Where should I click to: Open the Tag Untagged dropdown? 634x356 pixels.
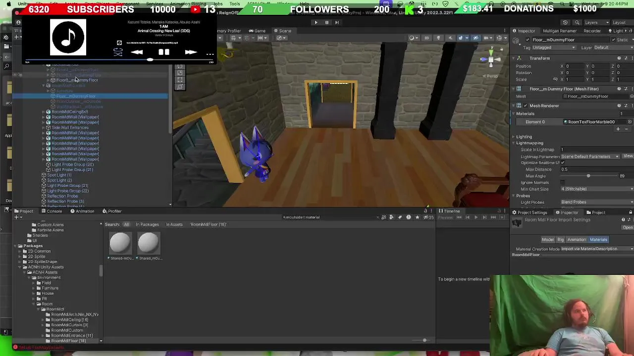pos(554,47)
